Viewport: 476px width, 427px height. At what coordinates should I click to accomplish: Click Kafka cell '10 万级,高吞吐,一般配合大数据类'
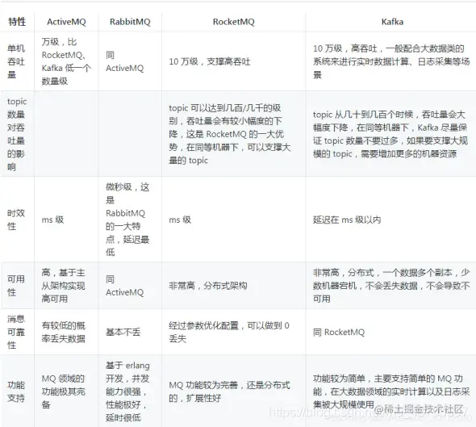coord(391,61)
